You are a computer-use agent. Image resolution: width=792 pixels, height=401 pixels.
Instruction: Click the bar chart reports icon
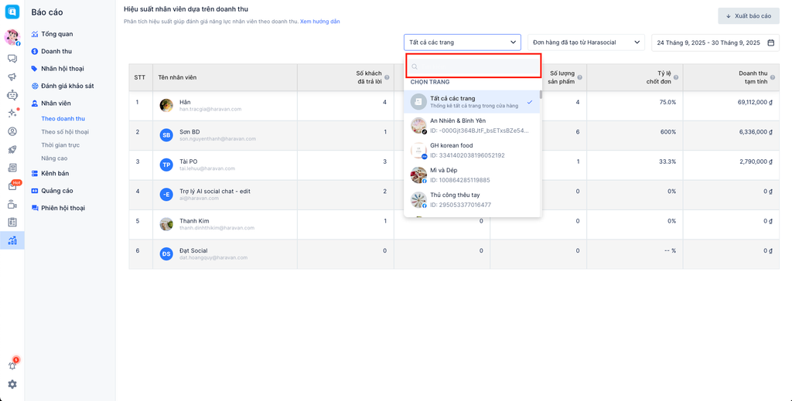(x=12, y=240)
